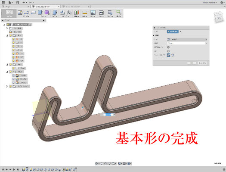Open the fillet Type dropdown
This screenshot has width=226, height=172.
tap(187, 39)
